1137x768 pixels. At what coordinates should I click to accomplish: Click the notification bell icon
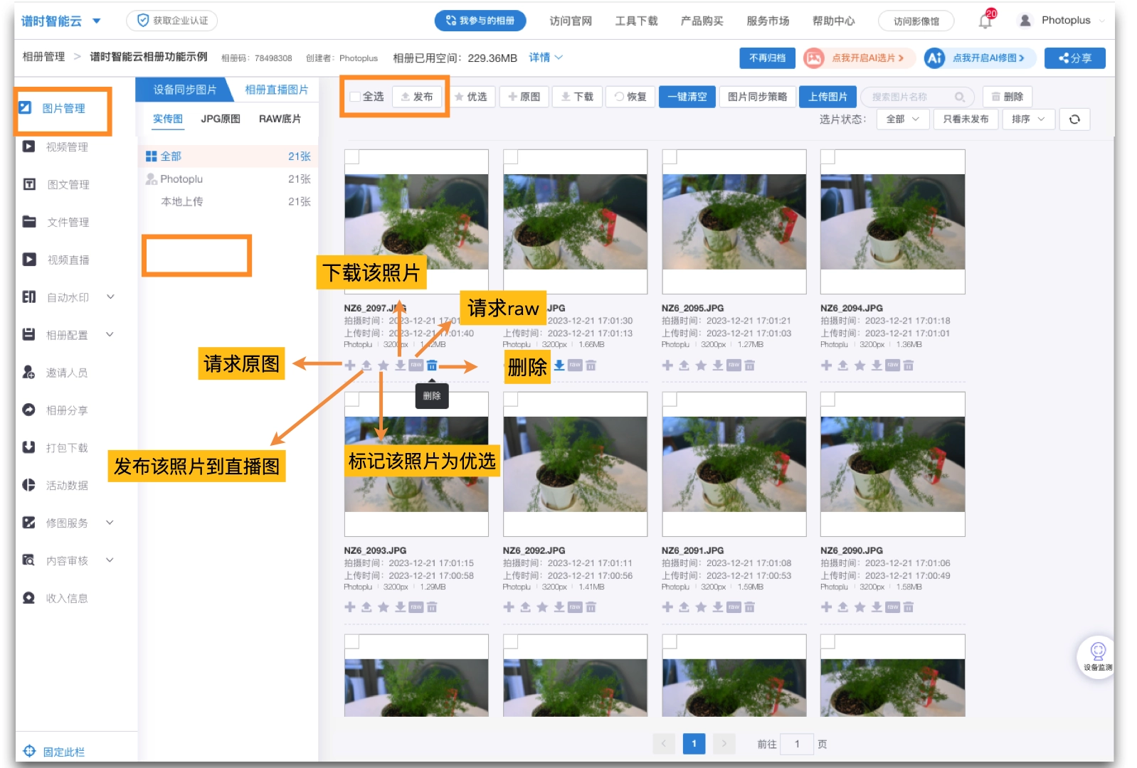(985, 21)
